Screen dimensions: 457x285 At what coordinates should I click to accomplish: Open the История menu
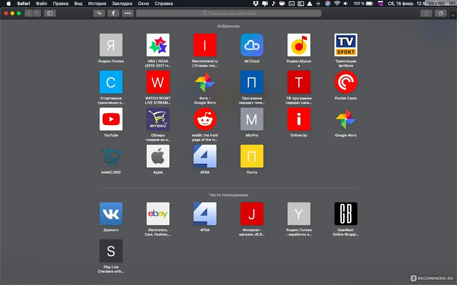97,3
